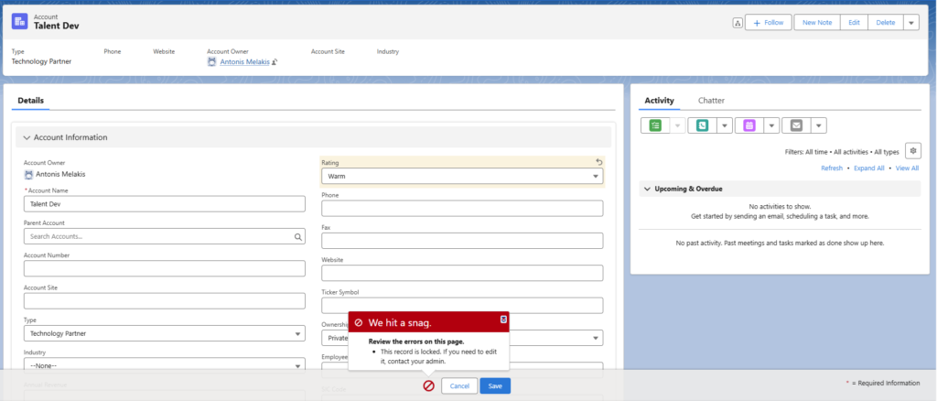Image resolution: width=937 pixels, height=401 pixels.
Task: Open the Email dropdown arrow
Action: click(x=819, y=125)
